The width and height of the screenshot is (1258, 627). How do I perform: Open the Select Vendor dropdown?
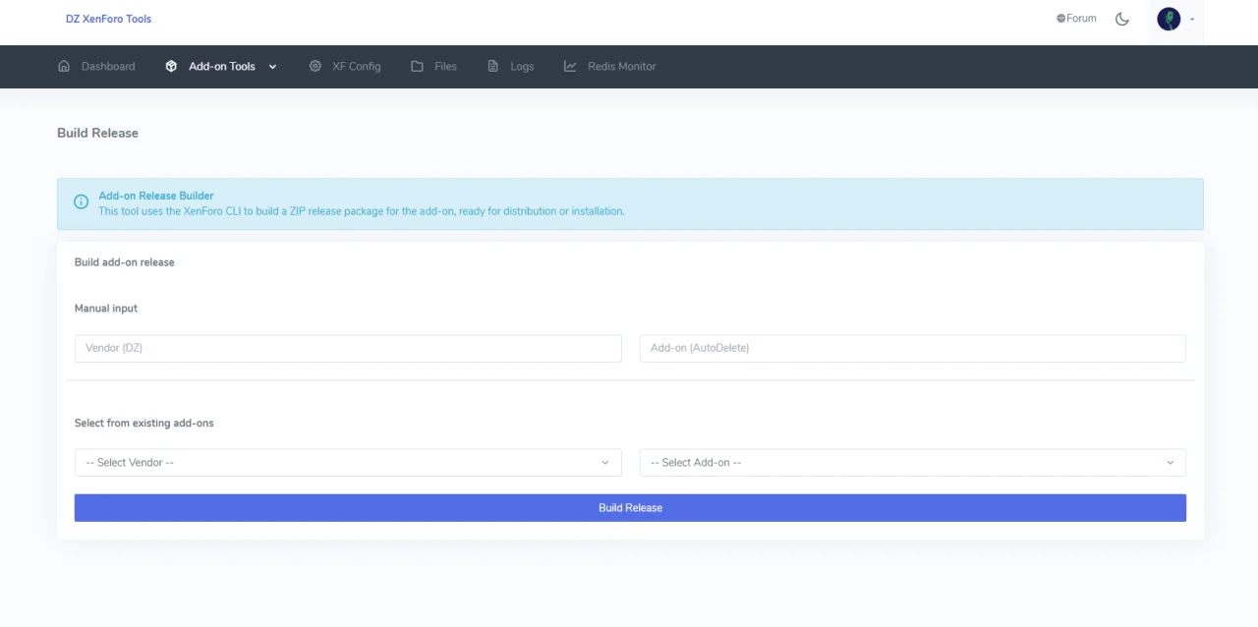[348, 463]
